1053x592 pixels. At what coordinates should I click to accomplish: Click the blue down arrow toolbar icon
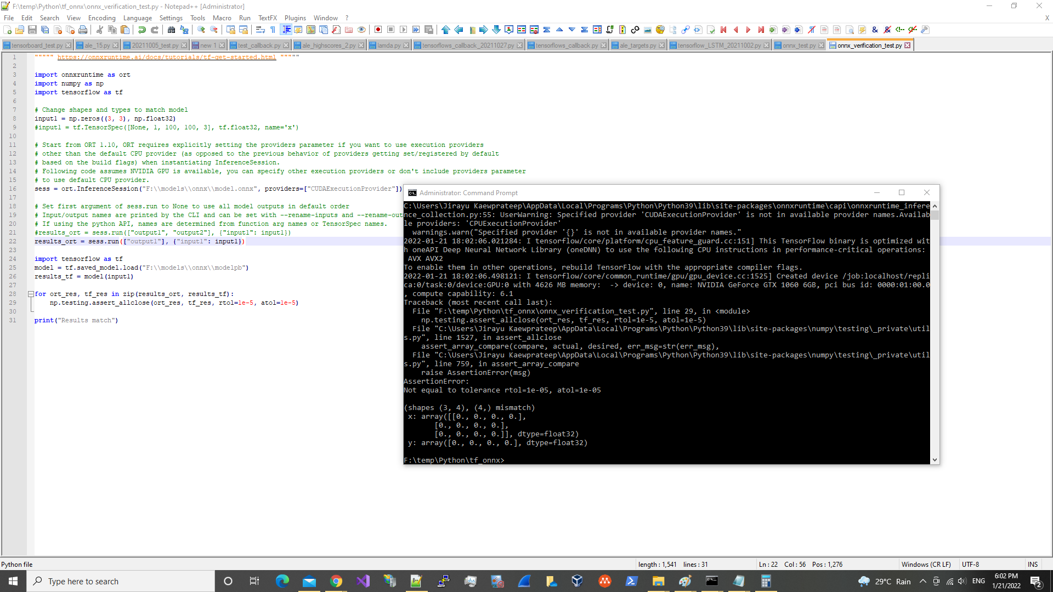[x=496, y=30]
